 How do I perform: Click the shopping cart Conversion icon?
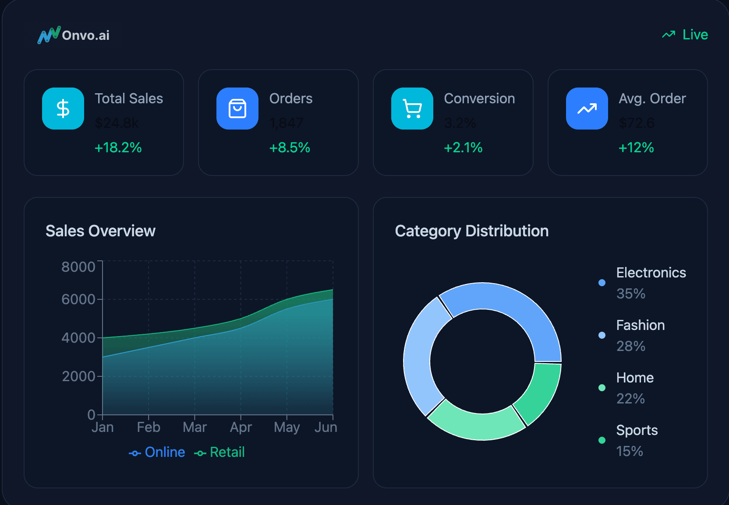(412, 109)
